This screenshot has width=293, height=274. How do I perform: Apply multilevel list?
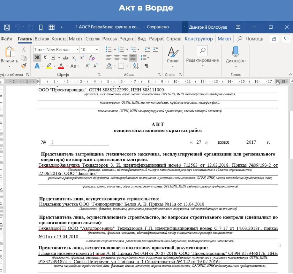[133, 49]
